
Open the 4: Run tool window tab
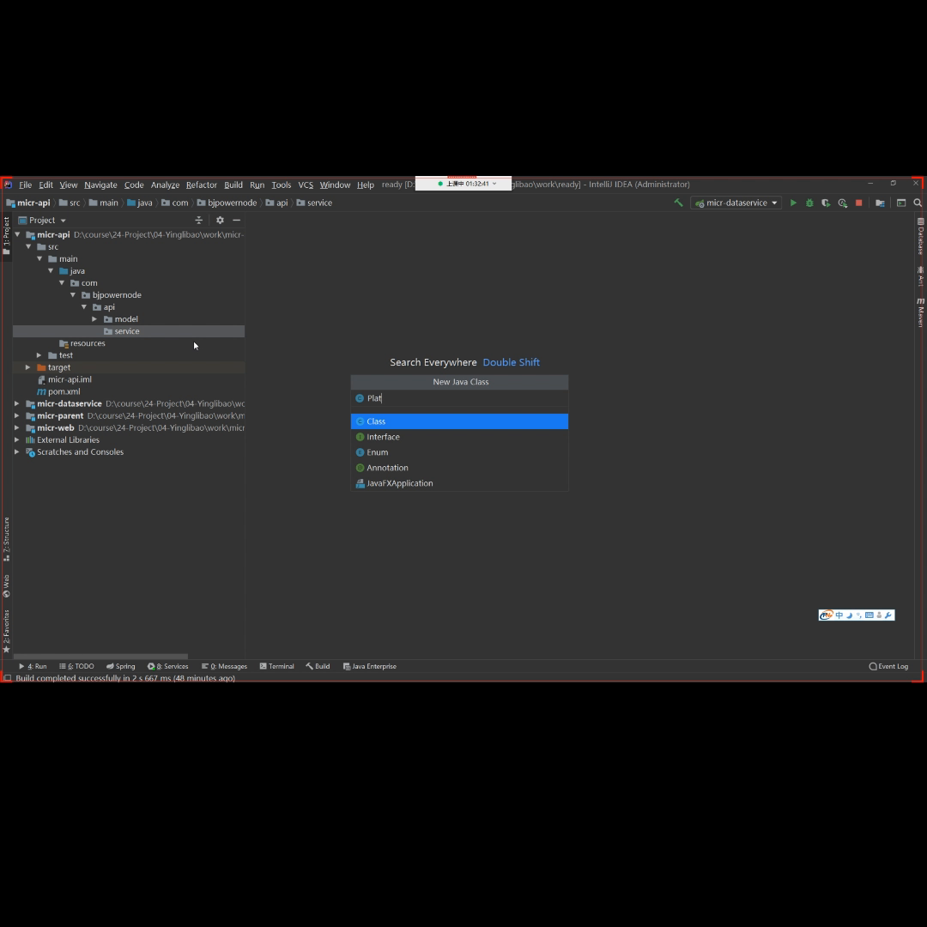(x=33, y=666)
